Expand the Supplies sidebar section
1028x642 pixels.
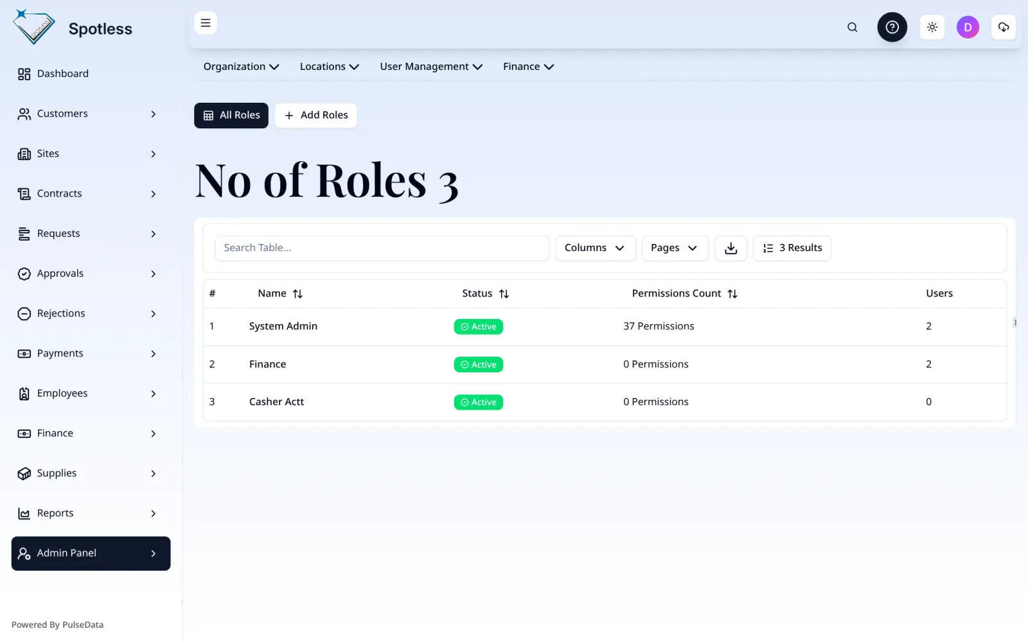91,473
